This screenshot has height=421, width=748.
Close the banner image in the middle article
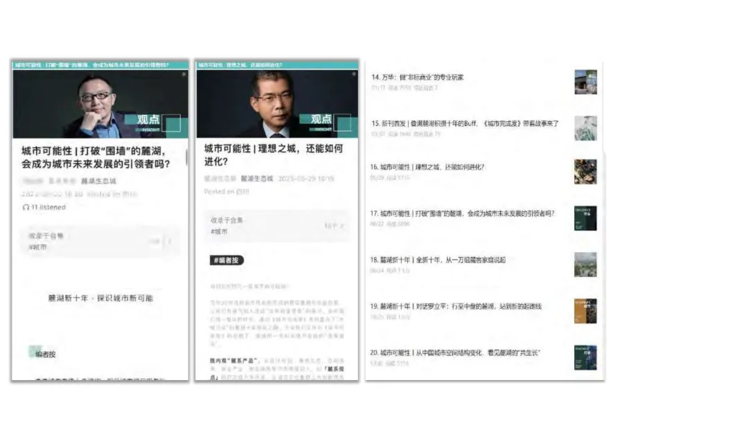(x=354, y=74)
